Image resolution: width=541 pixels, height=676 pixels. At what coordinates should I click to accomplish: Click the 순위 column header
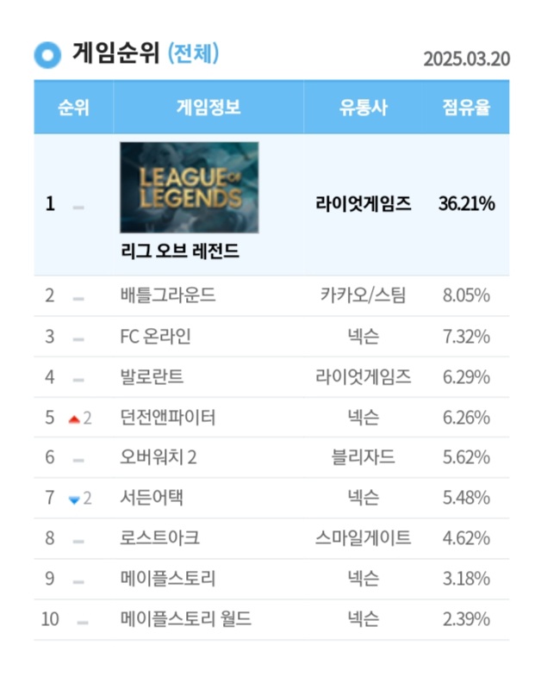click(x=73, y=108)
